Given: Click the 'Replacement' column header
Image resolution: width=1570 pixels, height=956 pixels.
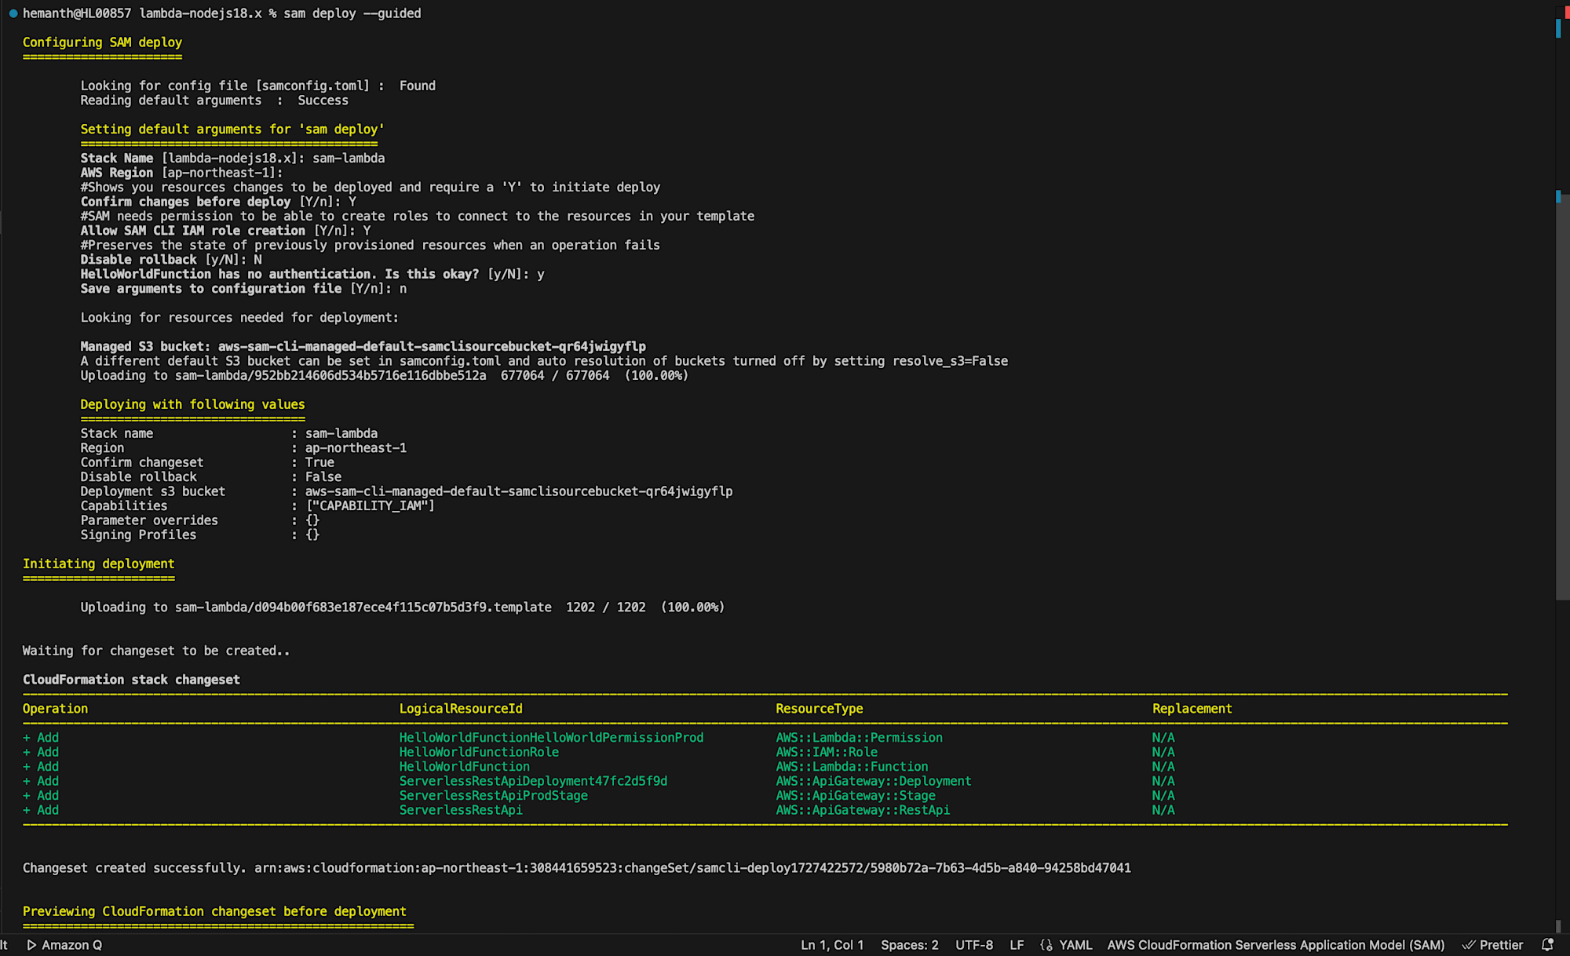Looking at the screenshot, I should pyautogui.click(x=1192, y=709).
